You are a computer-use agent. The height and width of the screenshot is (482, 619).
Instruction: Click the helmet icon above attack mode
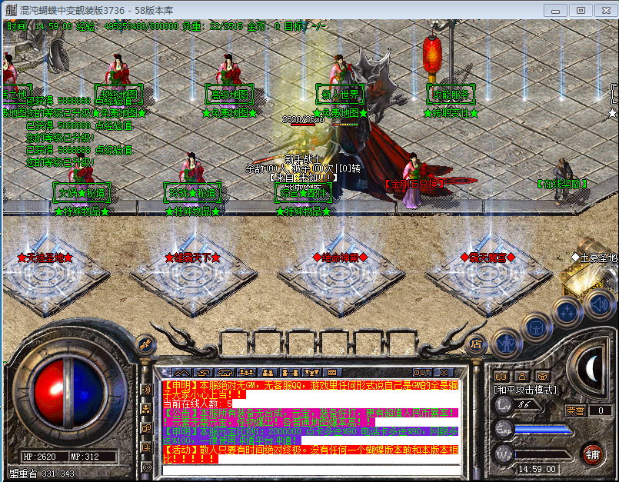coord(542,376)
